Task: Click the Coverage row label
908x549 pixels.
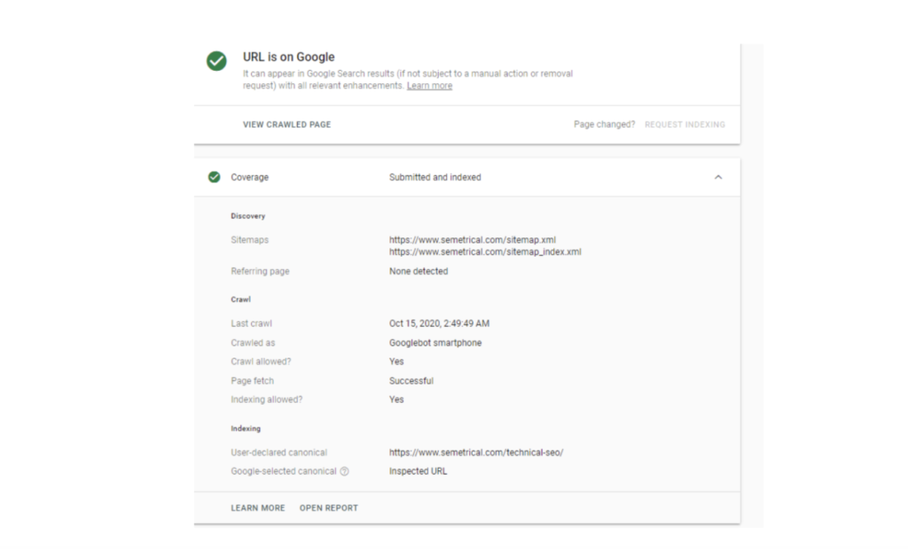Action: 249,177
